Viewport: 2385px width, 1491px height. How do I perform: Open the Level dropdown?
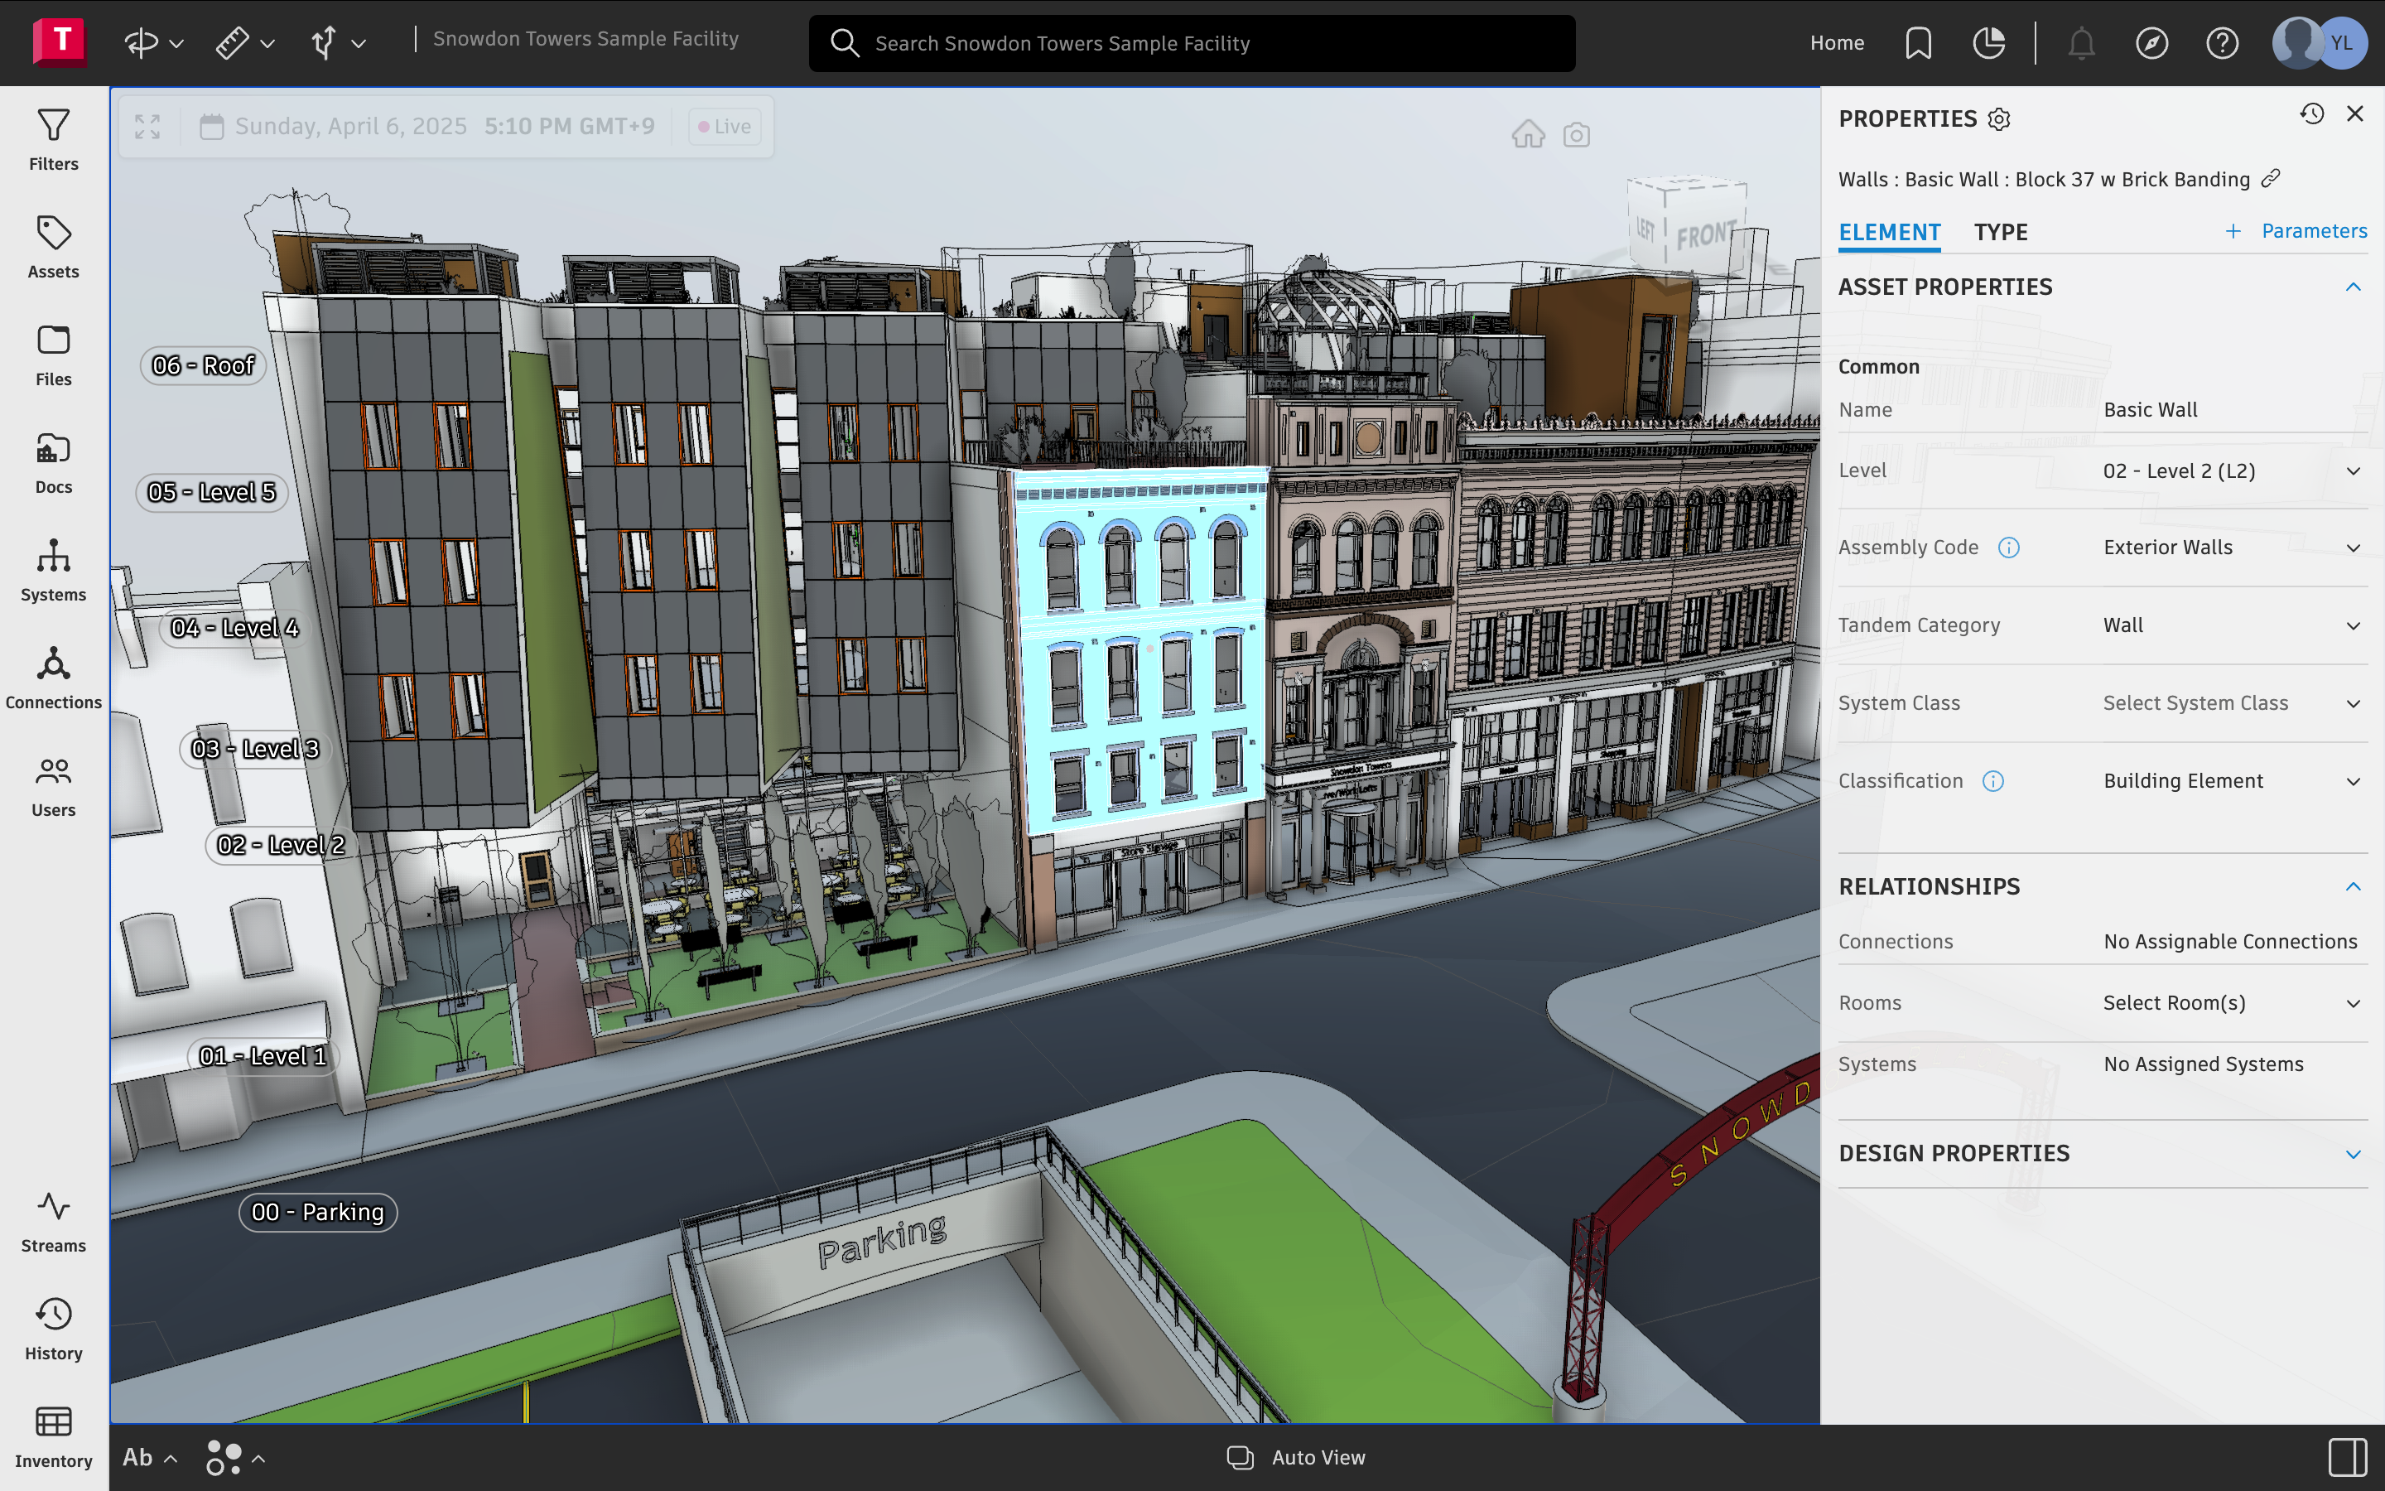(2228, 471)
